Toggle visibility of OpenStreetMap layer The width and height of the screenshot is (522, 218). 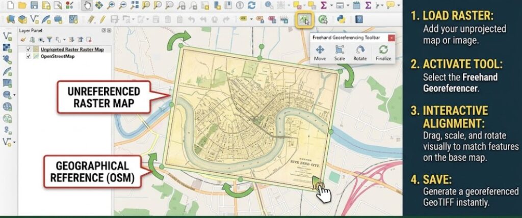point(29,56)
